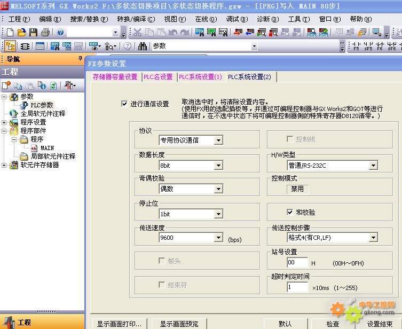402x329 pixels.
Task: Open the blue Help question icon
Action: click(x=60, y=32)
